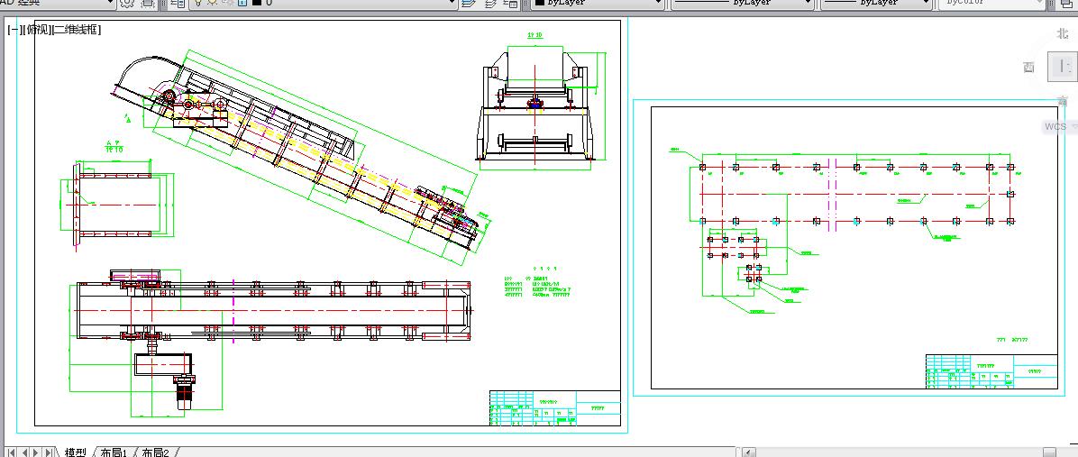The height and width of the screenshot is (457, 1078).
Task: Open the workspace settings gear icon
Action: (126, 3)
